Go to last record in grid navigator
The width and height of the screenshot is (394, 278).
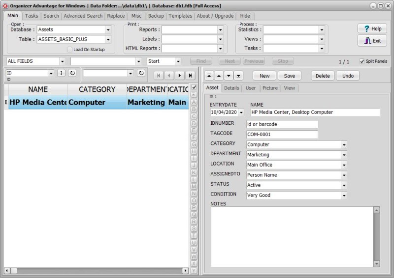click(191, 76)
